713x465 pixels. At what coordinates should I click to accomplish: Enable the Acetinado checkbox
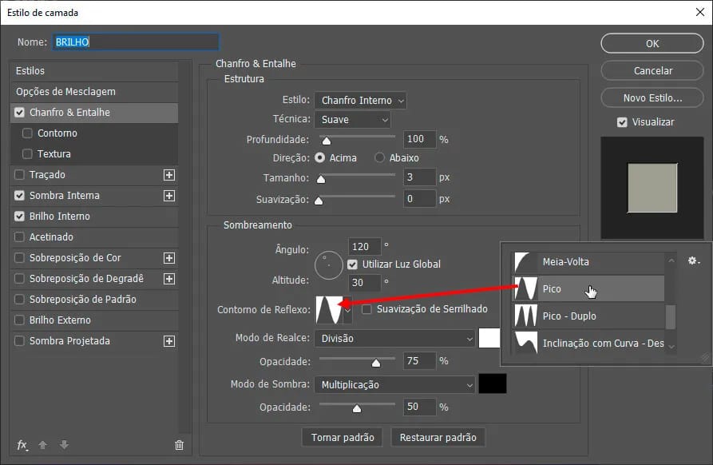(19, 237)
